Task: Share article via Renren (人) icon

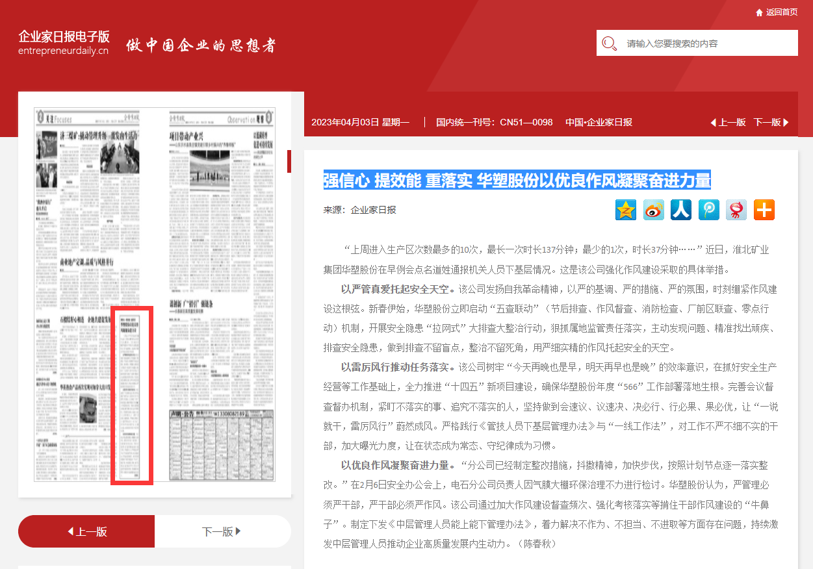Action: point(681,210)
